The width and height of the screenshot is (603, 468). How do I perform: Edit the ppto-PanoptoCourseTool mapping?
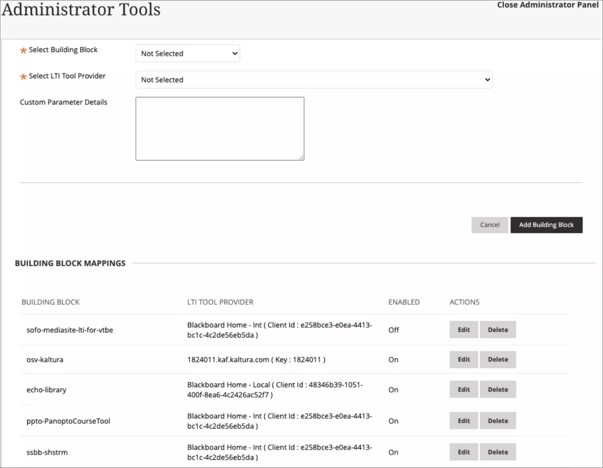(463, 420)
